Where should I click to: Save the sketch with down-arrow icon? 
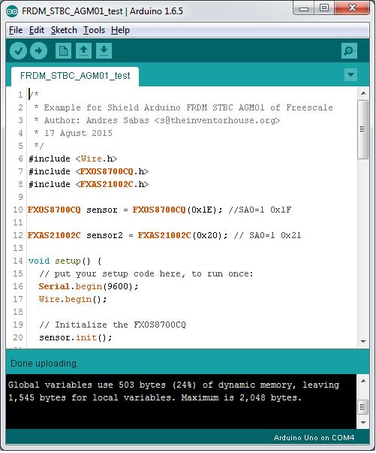coord(104,51)
